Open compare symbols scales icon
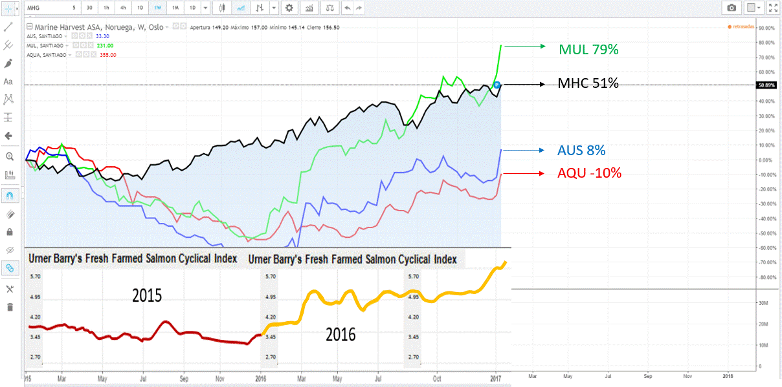782x387 pixels. pyautogui.click(x=330, y=8)
